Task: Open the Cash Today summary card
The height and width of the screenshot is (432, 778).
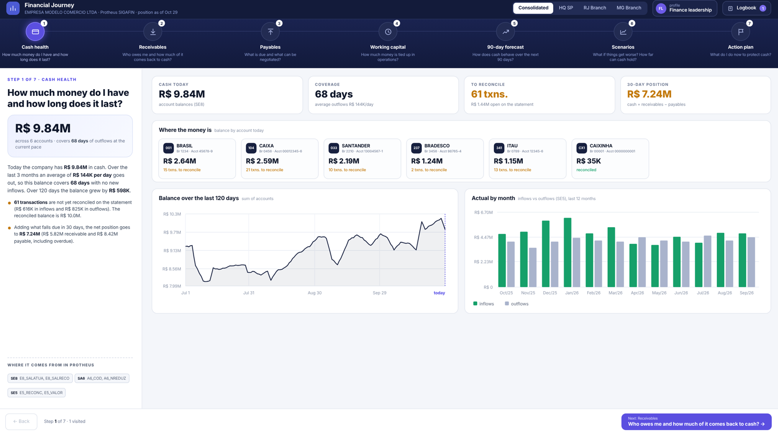Action: 227,95
